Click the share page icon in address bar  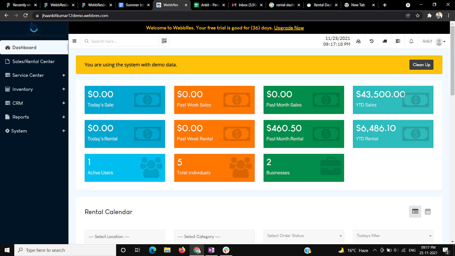pyautogui.click(x=408, y=16)
